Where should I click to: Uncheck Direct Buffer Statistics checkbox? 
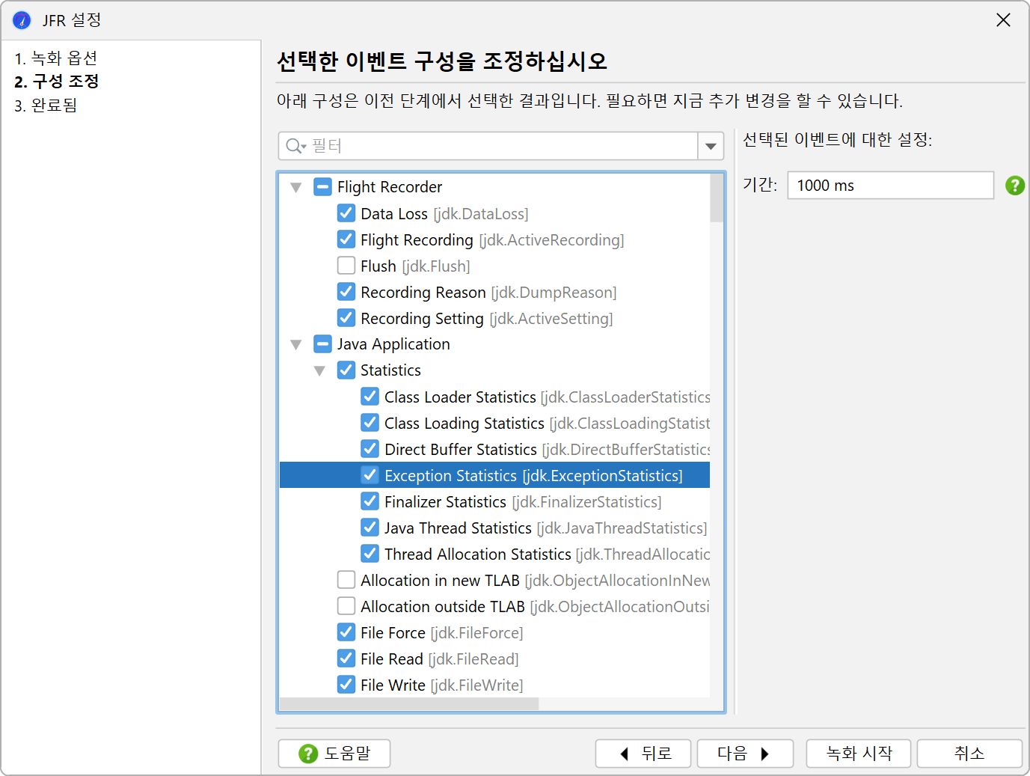(x=370, y=449)
